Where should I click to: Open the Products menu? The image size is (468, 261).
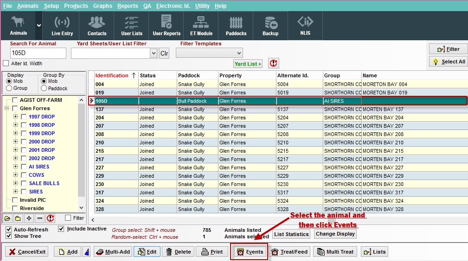76,6
